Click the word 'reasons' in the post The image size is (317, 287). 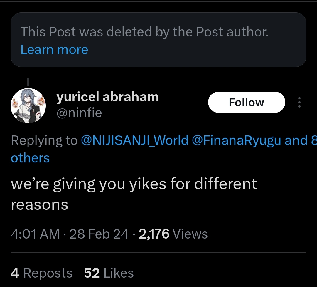click(39, 205)
